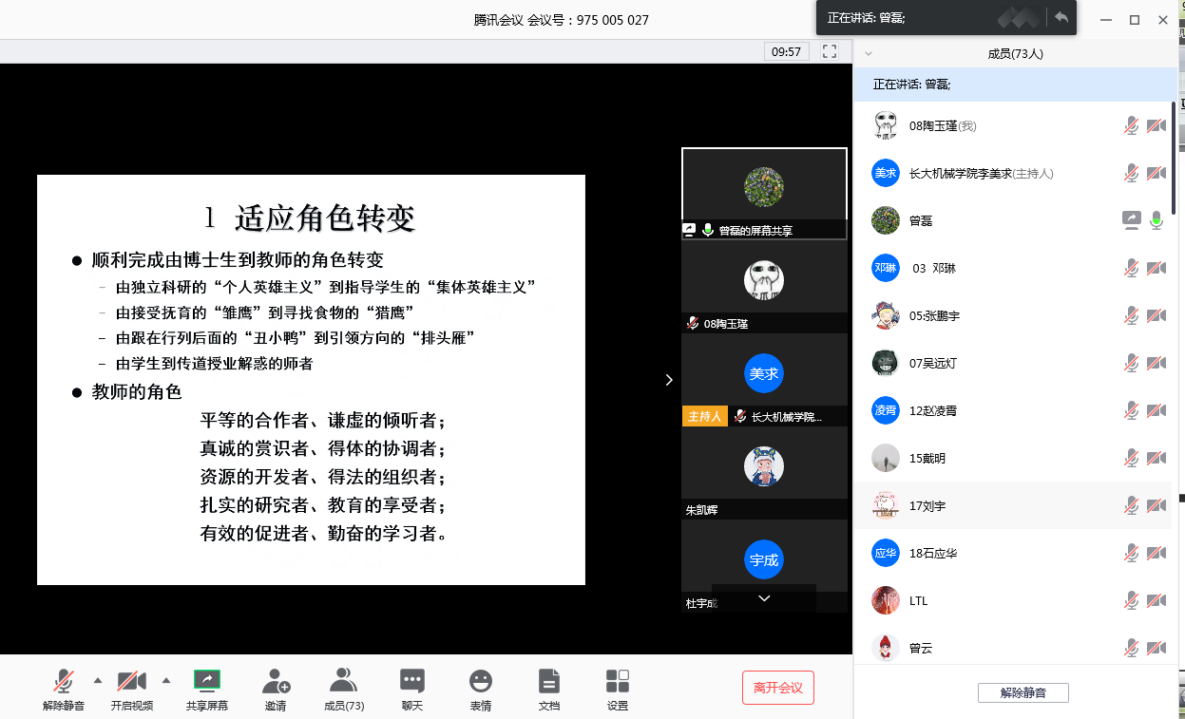Click the 朱凯辉 video thumbnail
Image resolution: width=1185 pixels, height=719 pixels.
coord(764,468)
